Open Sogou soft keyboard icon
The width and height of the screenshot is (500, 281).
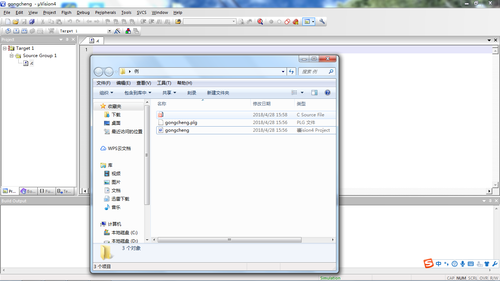[x=471, y=264]
